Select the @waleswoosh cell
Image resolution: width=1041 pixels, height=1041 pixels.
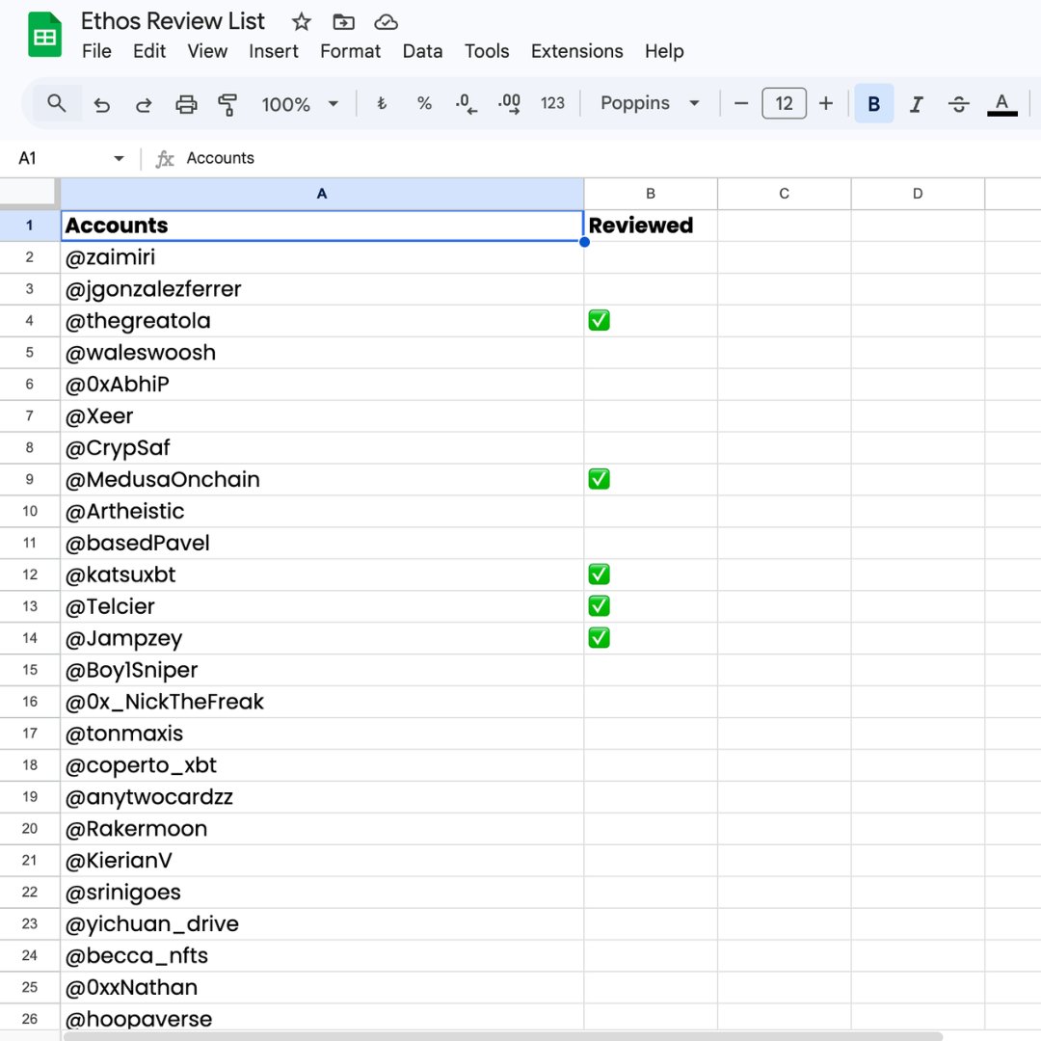pos(322,353)
